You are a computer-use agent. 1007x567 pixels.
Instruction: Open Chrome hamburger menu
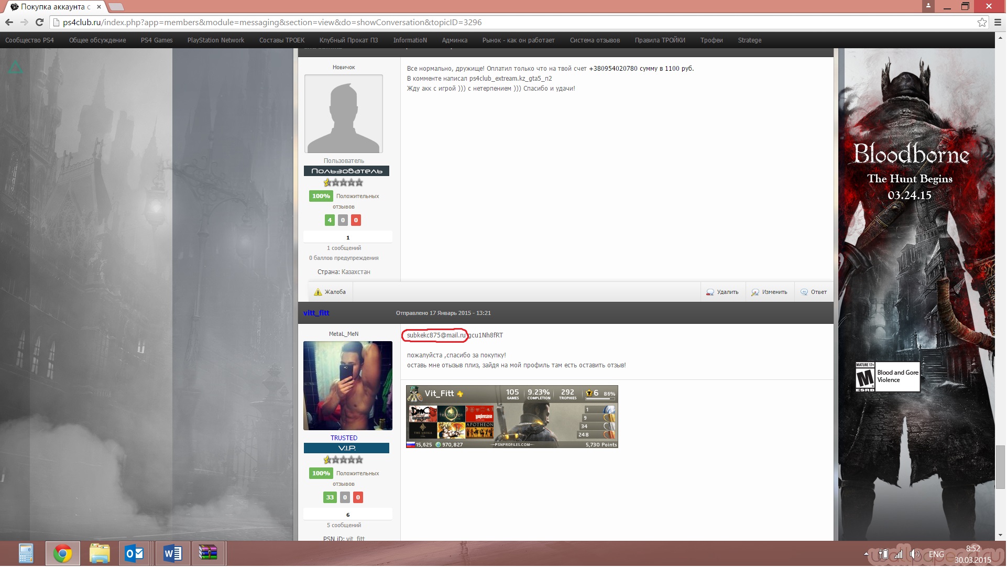998,23
